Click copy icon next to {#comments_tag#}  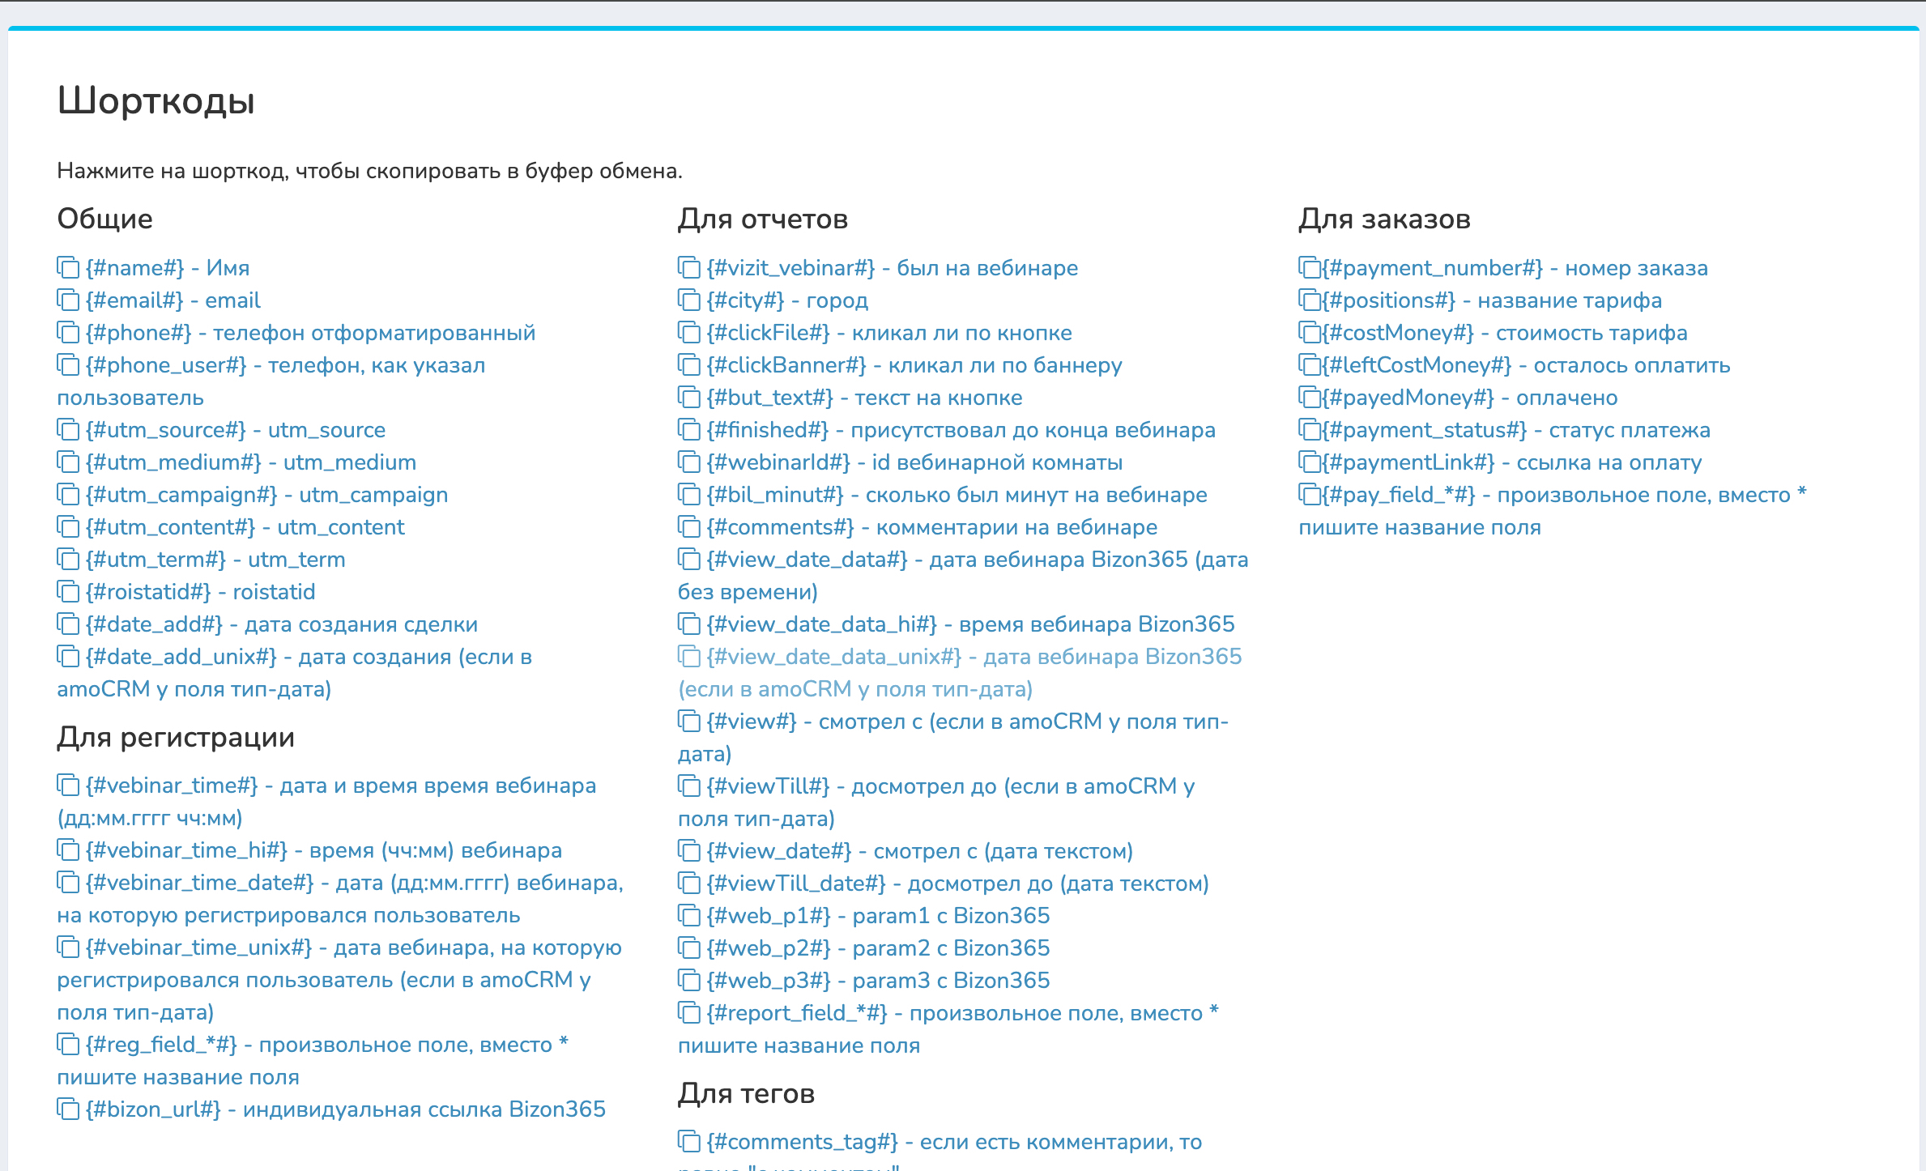click(688, 1141)
